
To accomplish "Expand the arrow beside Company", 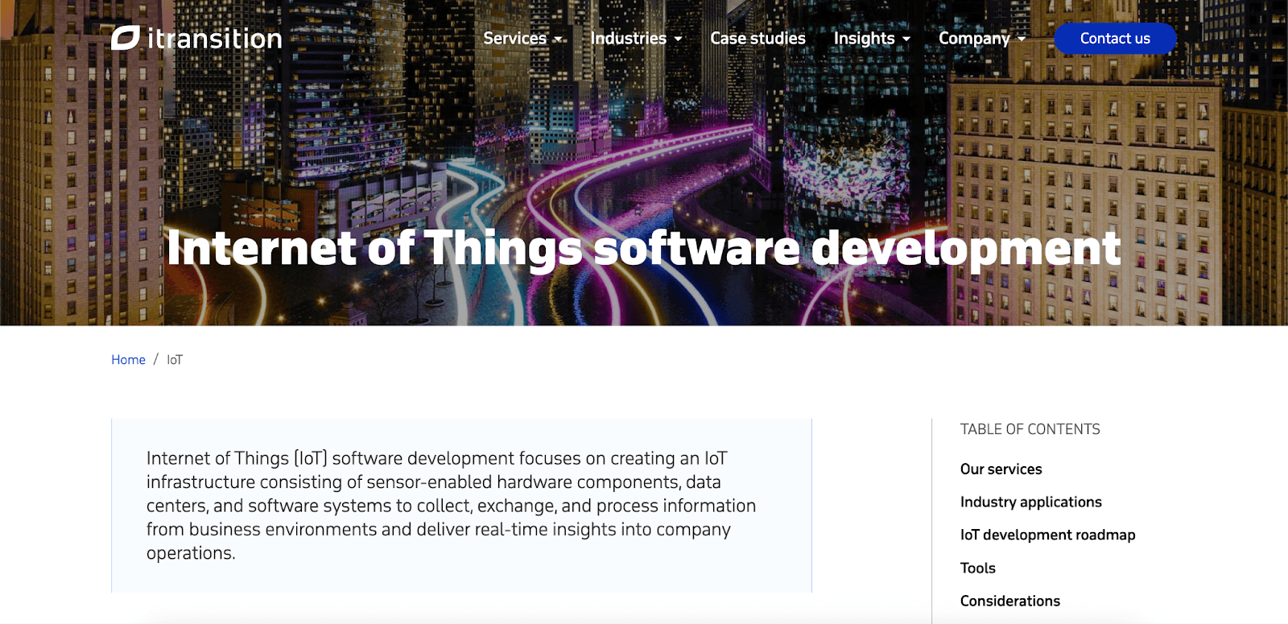I will point(1022,39).
